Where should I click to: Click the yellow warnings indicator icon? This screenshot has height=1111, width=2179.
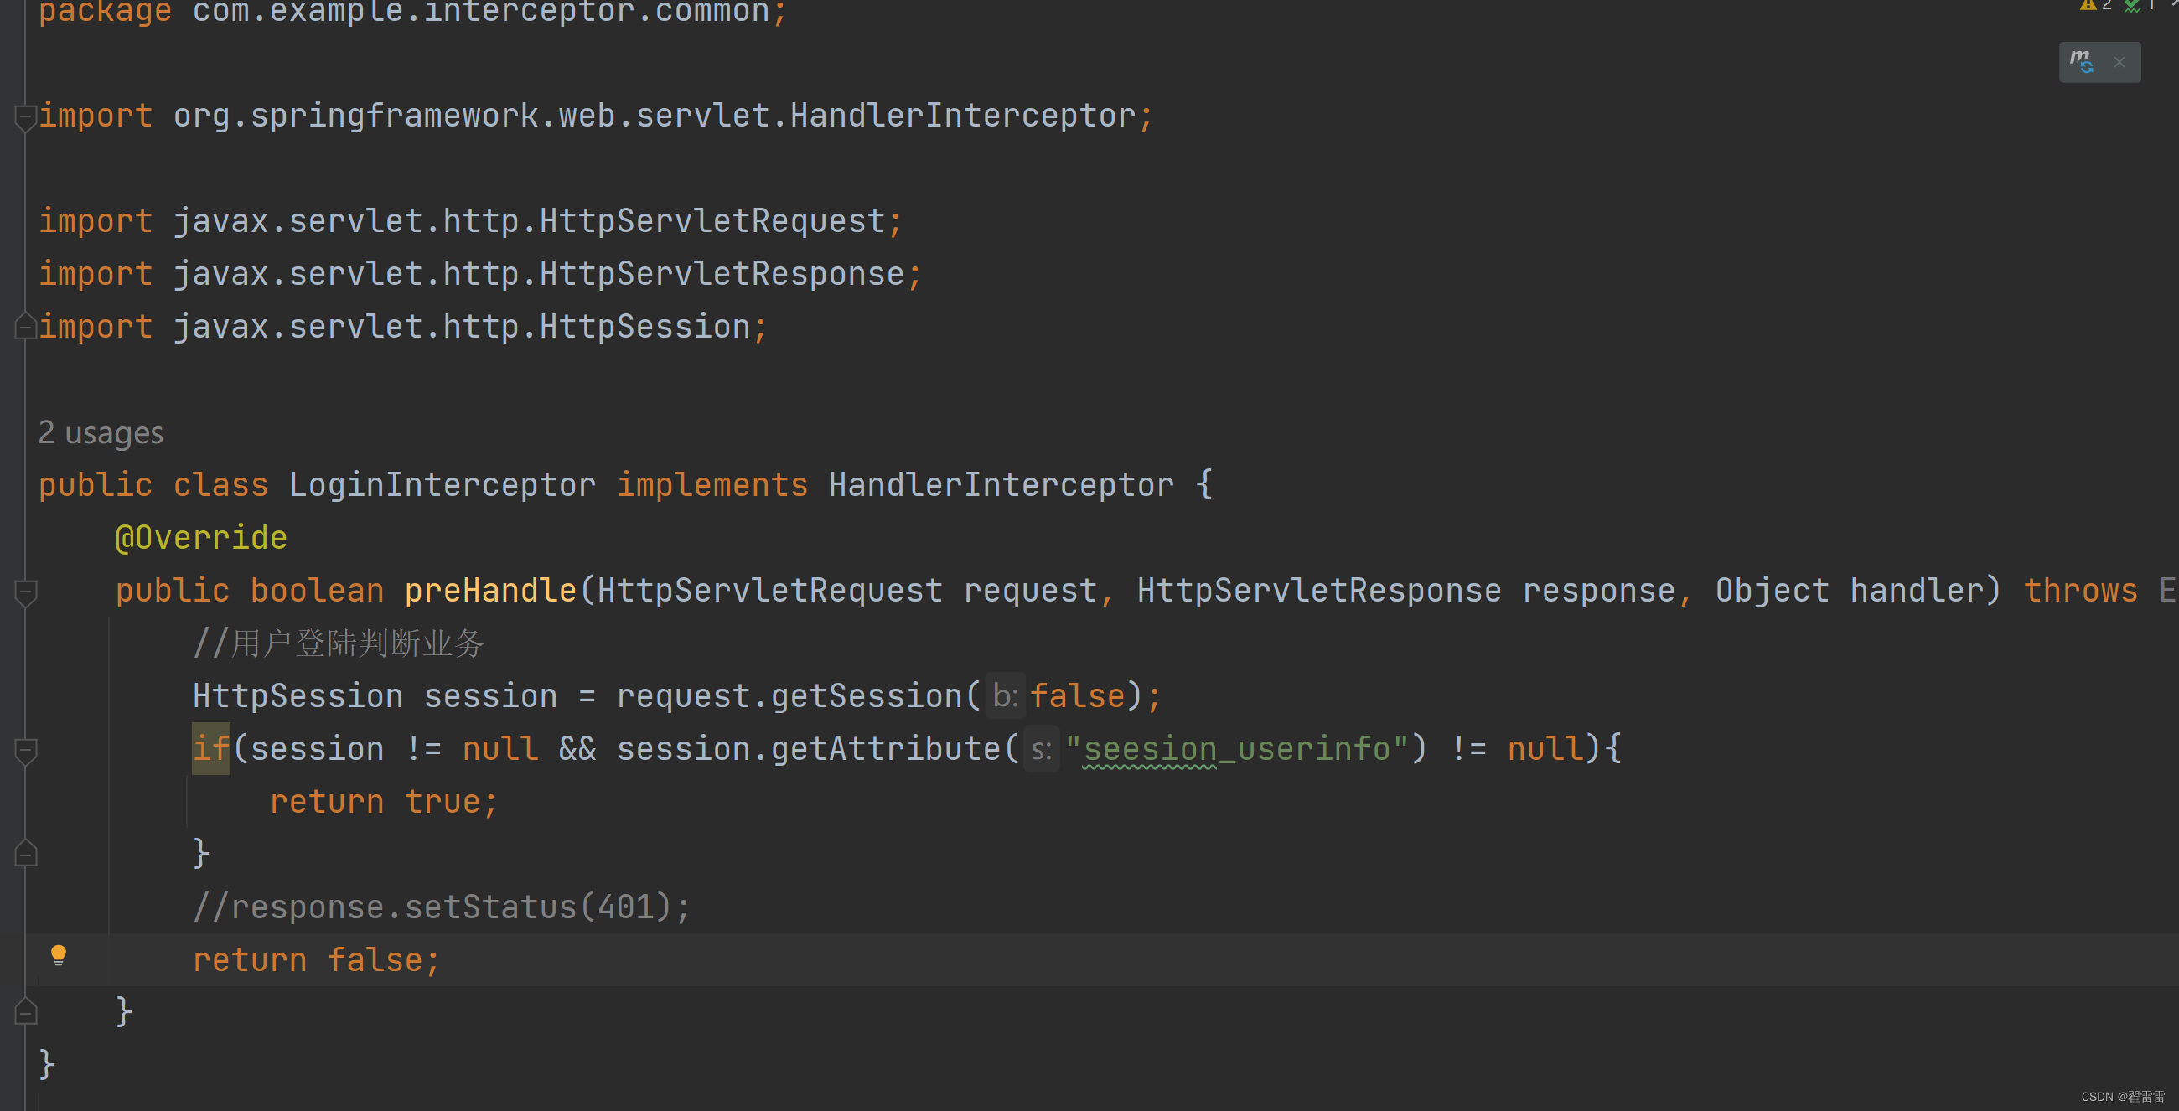pyautogui.click(x=2088, y=5)
